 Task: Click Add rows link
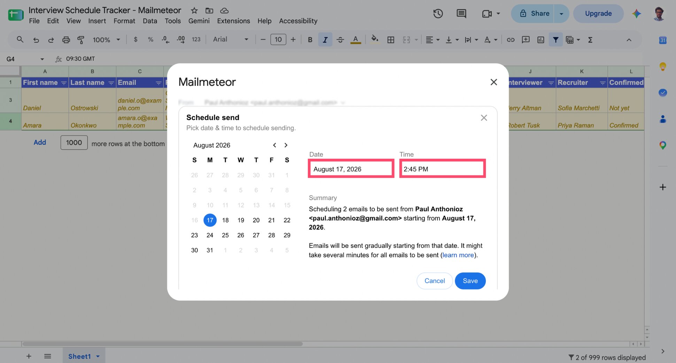coord(40,142)
